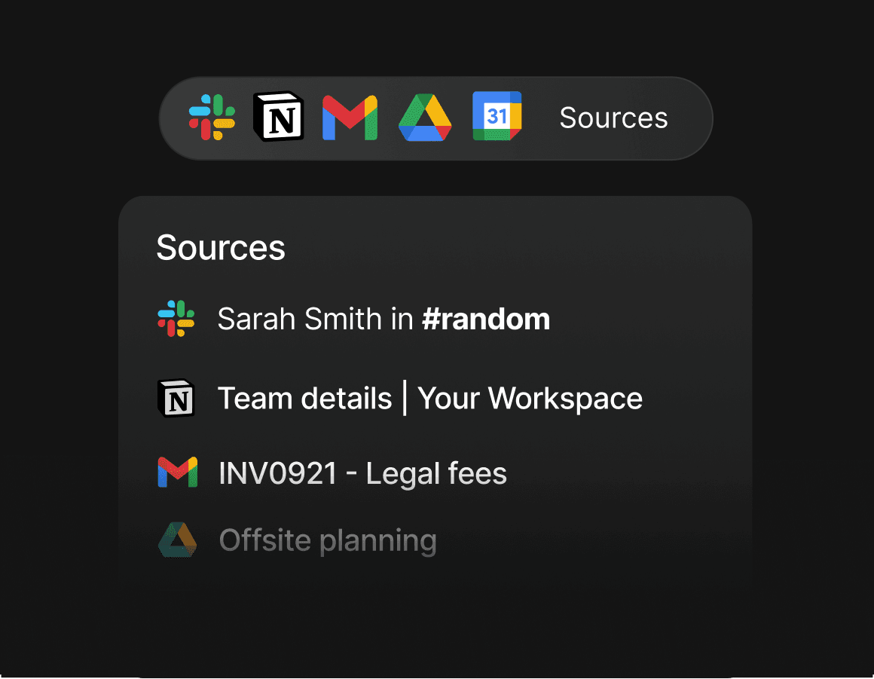Open "Team details | Your Workspace" source
The image size is (874, 679).
(429, 398)
